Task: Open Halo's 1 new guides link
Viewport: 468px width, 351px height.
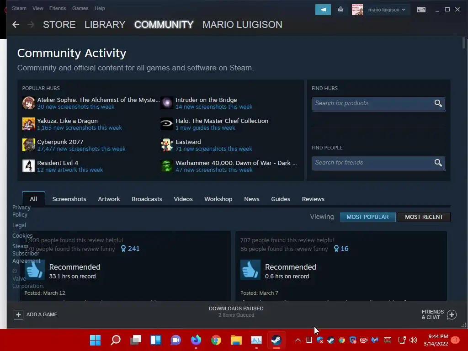Action: pyautogui.click(x=205, y=128)
